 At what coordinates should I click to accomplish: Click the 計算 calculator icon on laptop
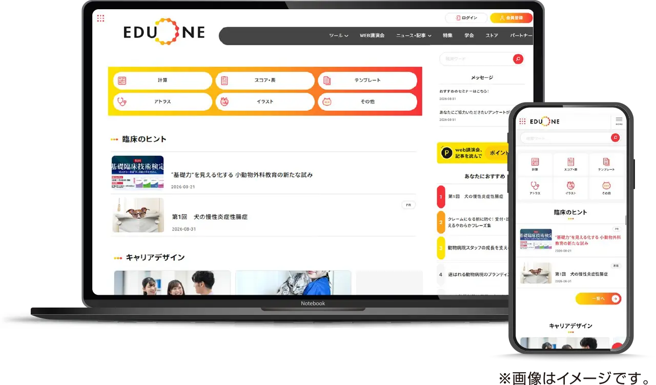(x=122, y=80)
